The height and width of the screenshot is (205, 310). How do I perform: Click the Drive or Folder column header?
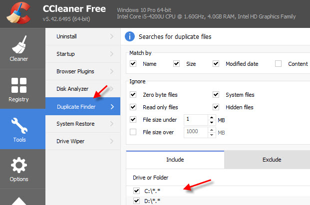point(150,178)
